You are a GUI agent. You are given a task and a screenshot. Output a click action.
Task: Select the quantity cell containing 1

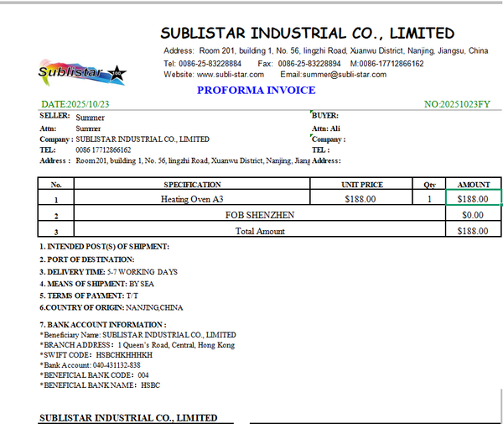point(429,199)
